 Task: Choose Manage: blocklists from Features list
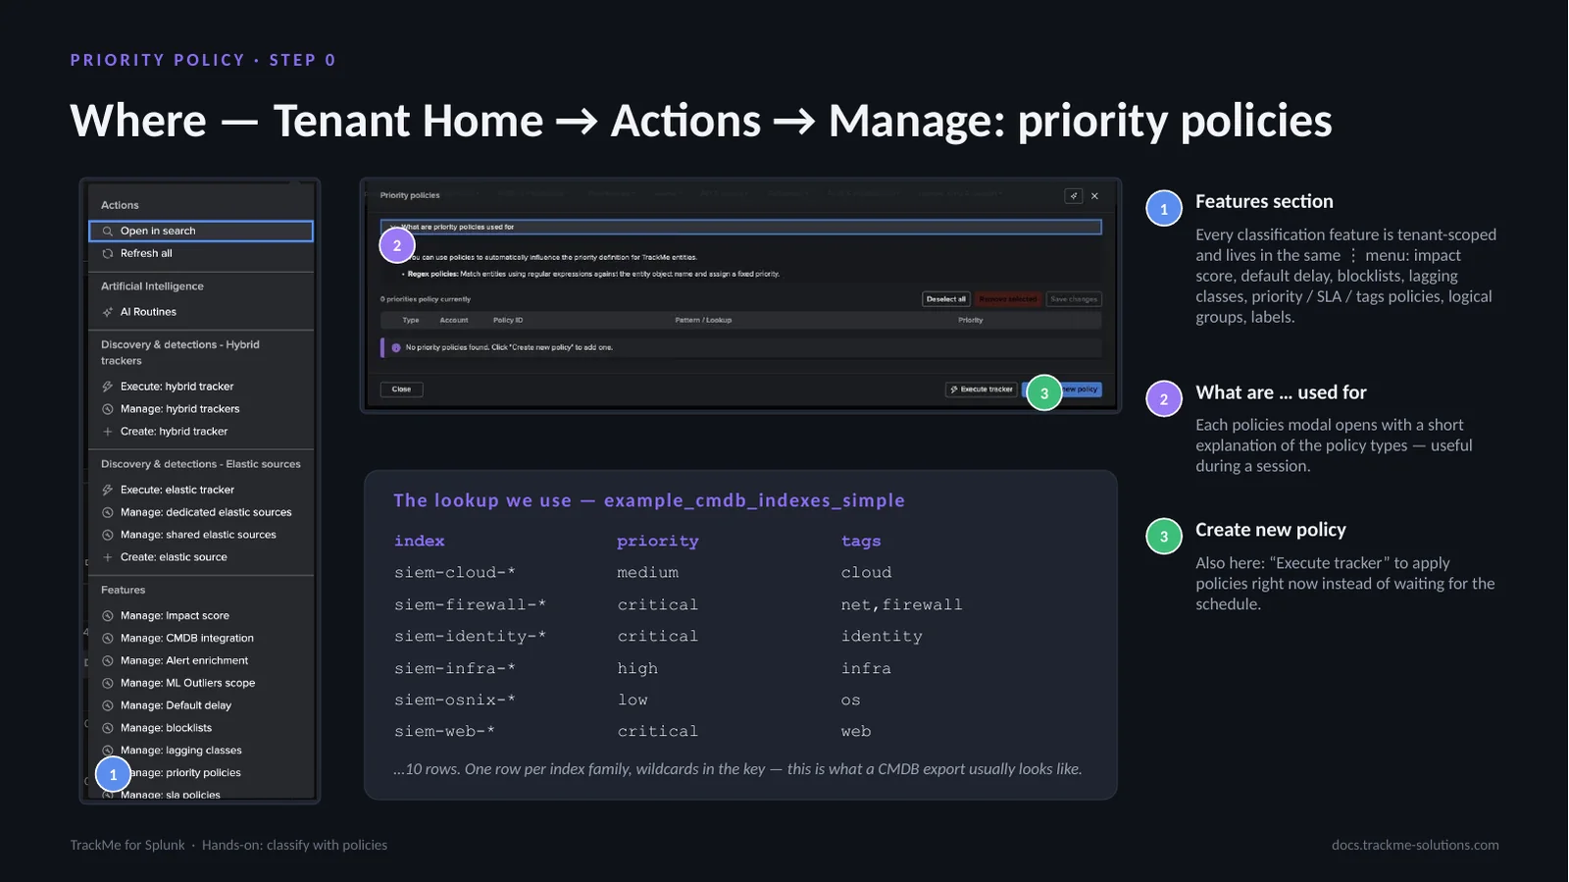166,728
